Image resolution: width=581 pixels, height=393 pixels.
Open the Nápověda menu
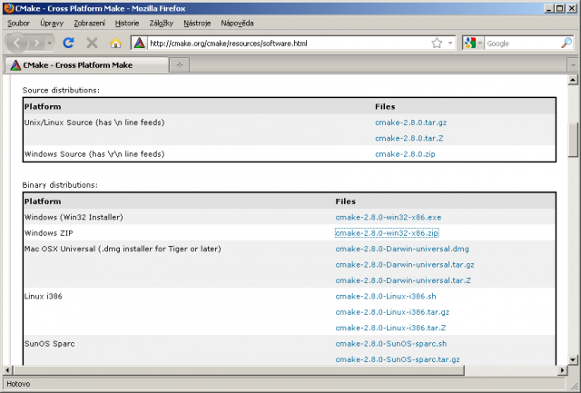237,23
